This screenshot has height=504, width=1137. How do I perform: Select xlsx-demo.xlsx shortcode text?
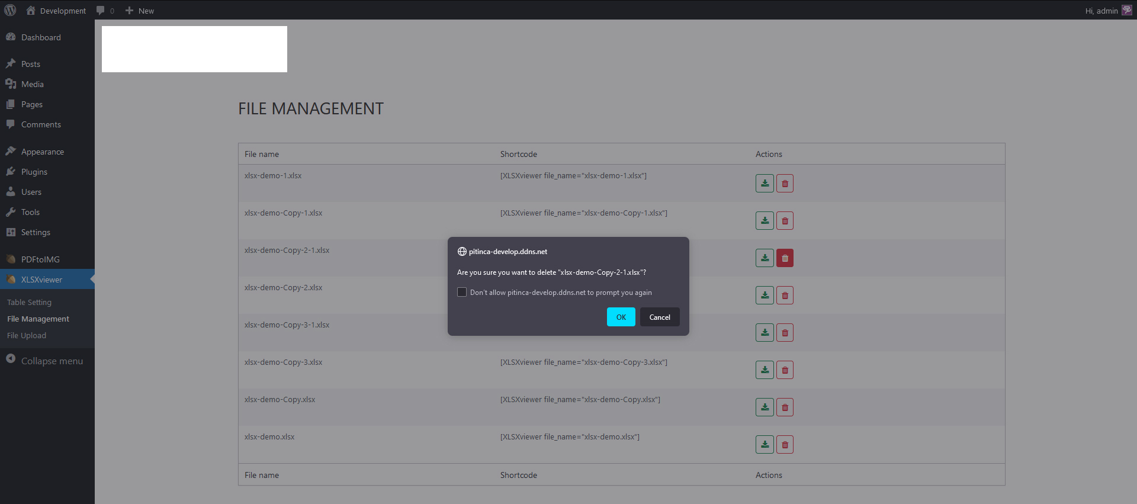click(x=570, y=437)
